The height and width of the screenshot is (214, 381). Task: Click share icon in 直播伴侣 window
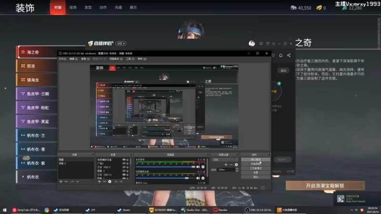(289, 55)
